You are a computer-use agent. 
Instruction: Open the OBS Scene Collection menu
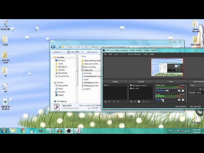pyautogui.click(x=134, y=54)
